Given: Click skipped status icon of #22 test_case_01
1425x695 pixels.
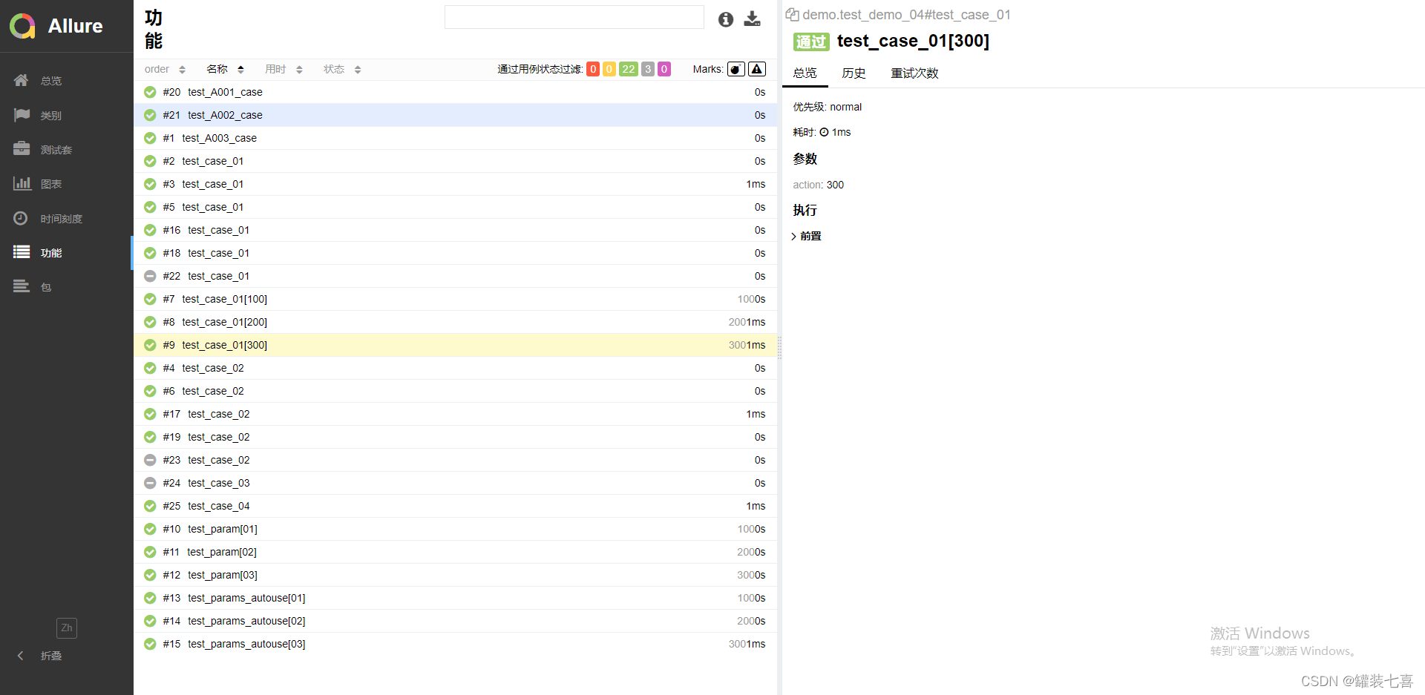Looking at the screenshot, I should [x=150, y=276].
